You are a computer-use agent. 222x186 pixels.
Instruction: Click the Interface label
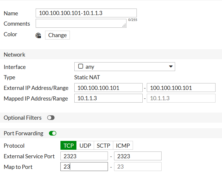tap(15, 67)
